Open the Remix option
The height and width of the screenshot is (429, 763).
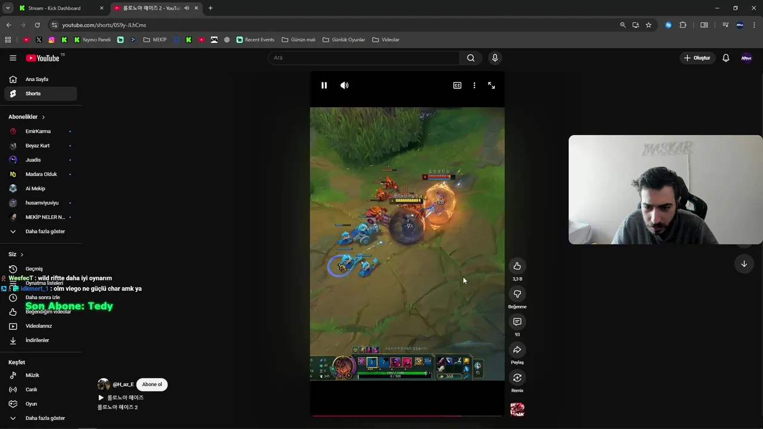click(517, 378)
